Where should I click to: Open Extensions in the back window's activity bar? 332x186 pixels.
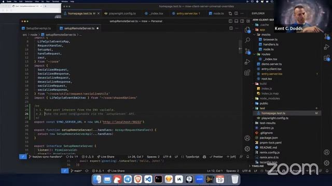point(327,57)
